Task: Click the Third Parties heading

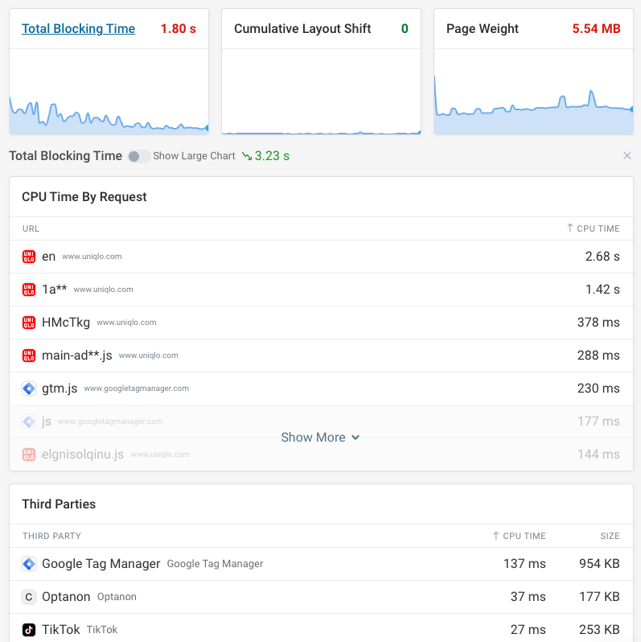Action: [x=59, y=504]
